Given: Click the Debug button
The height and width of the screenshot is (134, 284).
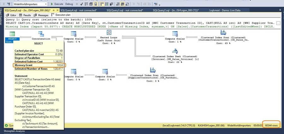Looking at the screenshot, I should pos(69,4).
